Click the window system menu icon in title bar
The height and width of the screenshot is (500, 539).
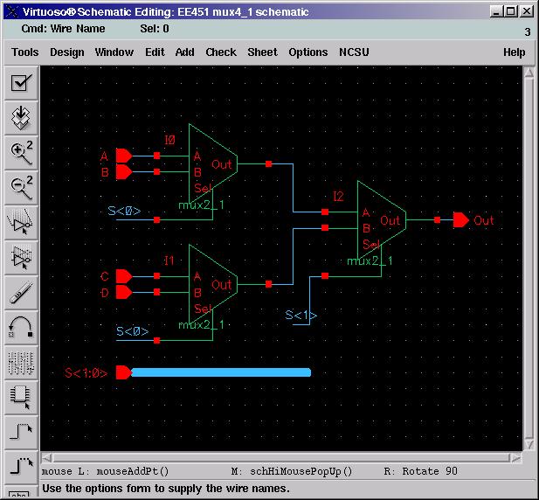[x=12, y=11]
